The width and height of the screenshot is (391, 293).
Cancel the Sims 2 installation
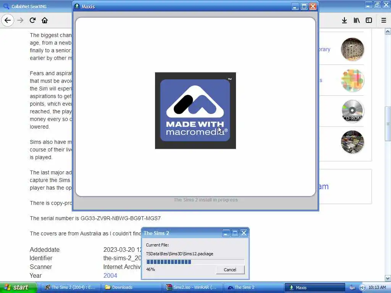coord(230,270)
